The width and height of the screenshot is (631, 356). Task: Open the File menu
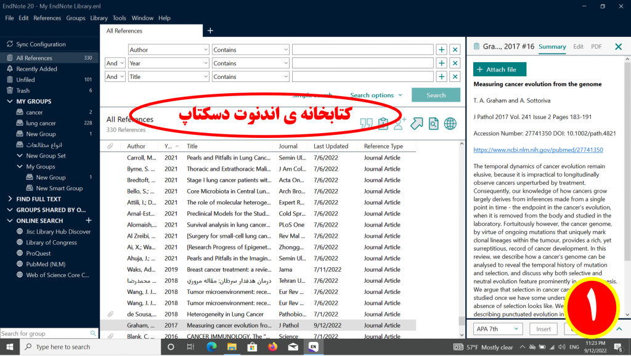[9, 18]
